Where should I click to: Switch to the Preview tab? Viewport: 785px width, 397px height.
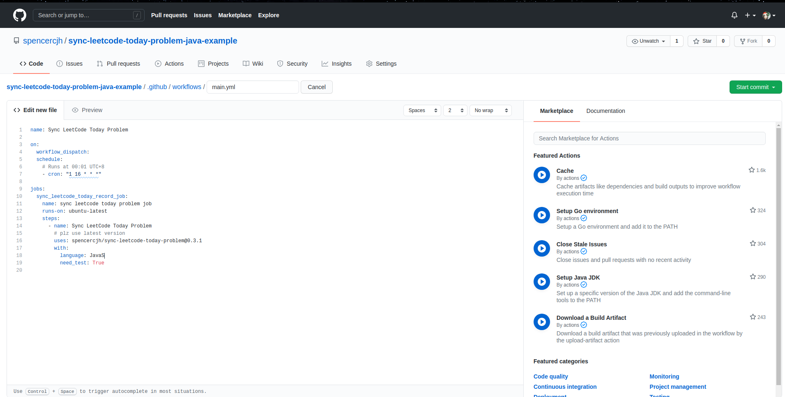click(87, 110)
